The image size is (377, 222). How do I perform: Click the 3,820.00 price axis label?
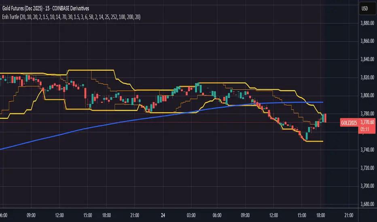point(367,77)
